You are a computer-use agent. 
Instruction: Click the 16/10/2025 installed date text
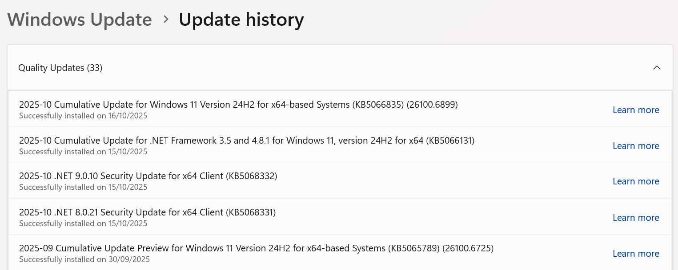coord(83,116)
